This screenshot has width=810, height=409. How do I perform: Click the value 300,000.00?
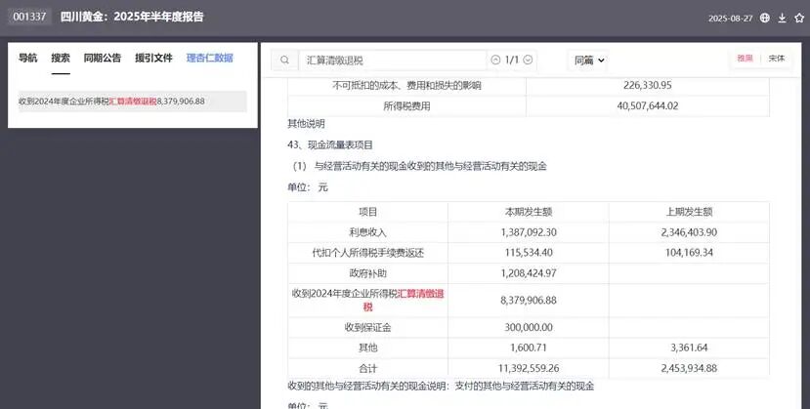point(529,328)
